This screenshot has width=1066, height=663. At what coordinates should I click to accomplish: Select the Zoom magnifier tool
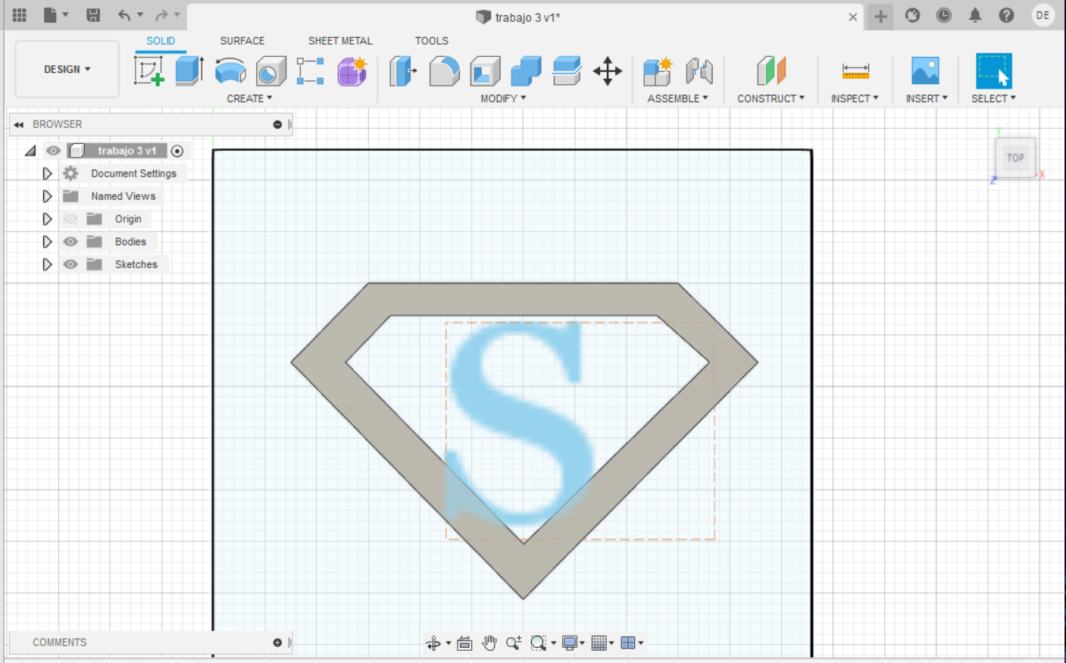click(514, 643)
